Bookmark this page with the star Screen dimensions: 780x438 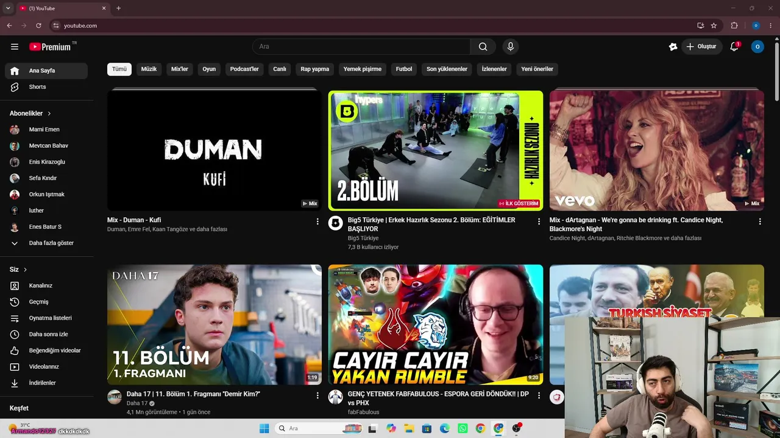point(714,26)
